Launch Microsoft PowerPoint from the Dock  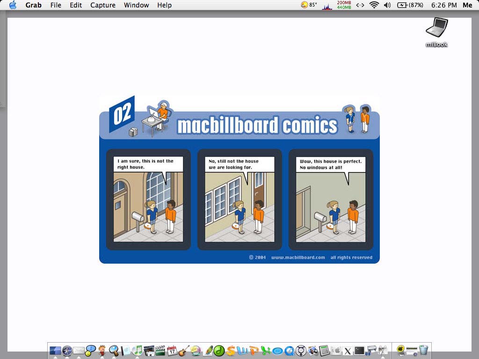(x=254, y=351)
